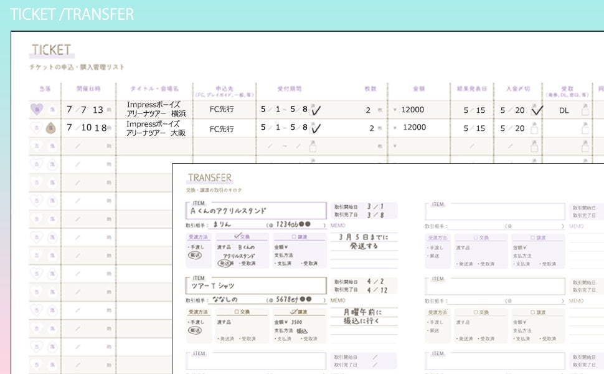Toggle 受付期間 済 checkbox in the 大阪 row
604x374 pixels.
(314, 128)
